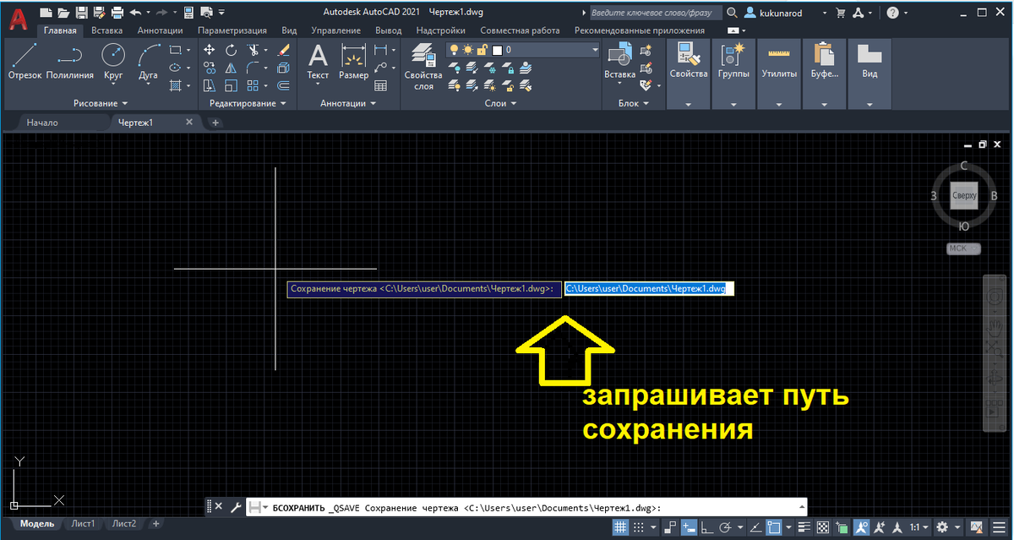
Task: Select the Размер dimension tool
Action: point(353,62)
